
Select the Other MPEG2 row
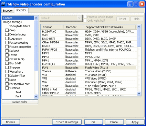pos(88,93)
